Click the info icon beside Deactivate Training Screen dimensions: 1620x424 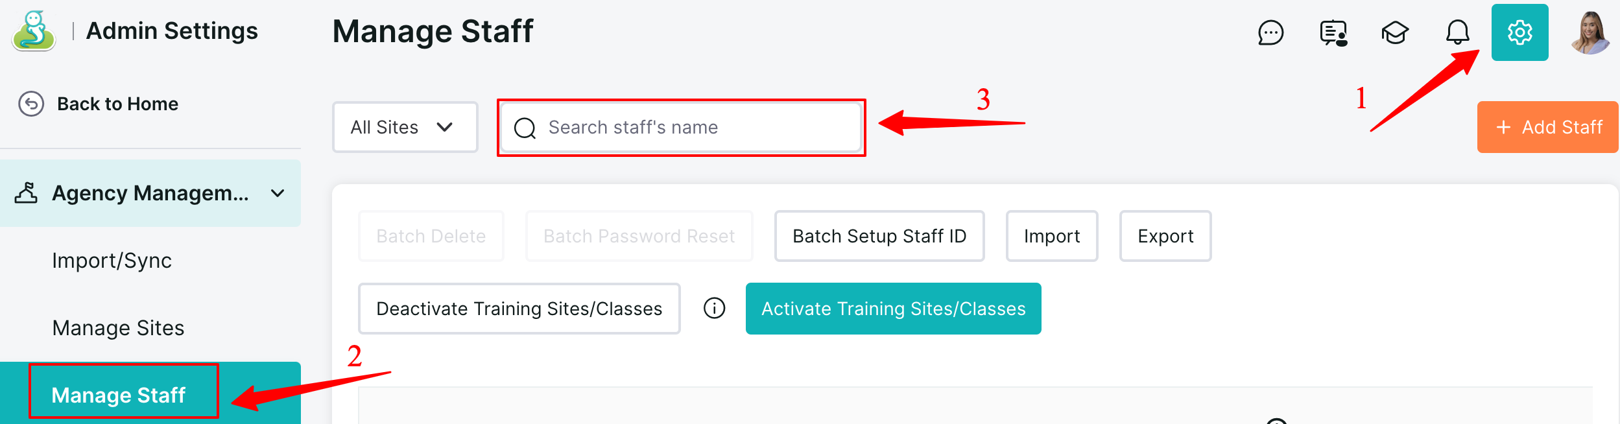tap(714, 308)
